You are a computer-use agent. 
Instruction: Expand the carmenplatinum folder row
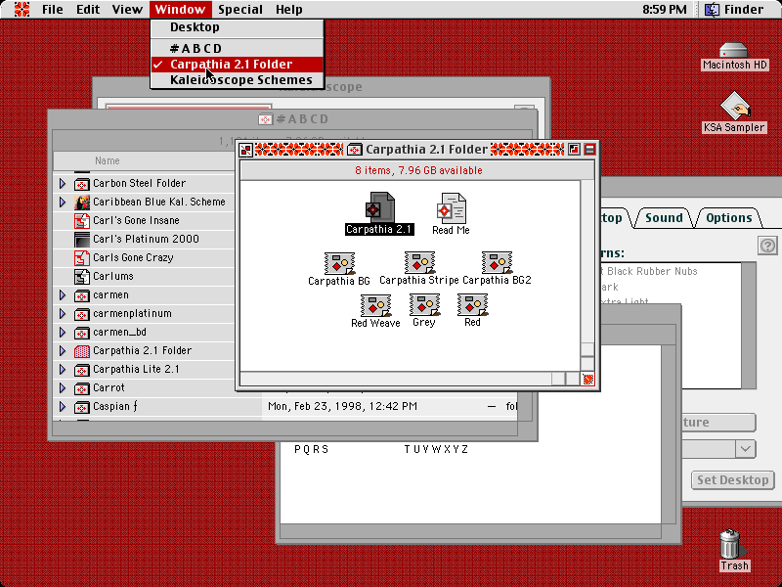[x=63, y=313]
